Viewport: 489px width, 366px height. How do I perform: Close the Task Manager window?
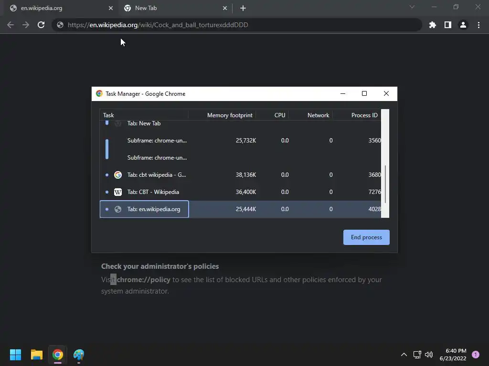click(386, 94)
